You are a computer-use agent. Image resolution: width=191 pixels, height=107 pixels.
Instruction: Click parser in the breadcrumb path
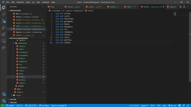coord(69,11)
